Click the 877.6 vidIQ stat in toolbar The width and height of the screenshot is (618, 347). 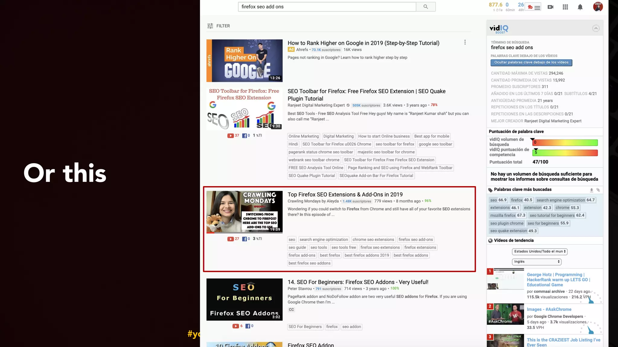pyautogui.click(x=495, y=5)
